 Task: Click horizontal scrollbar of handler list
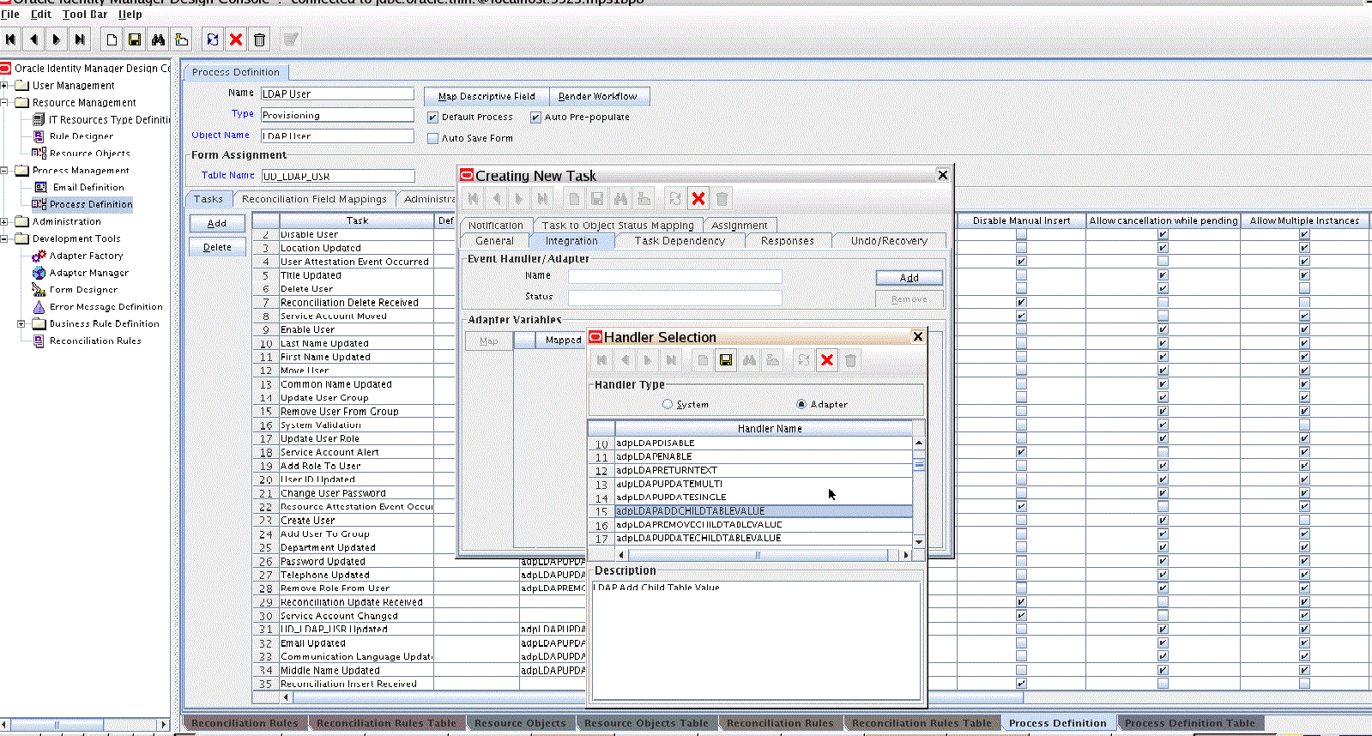click(758, 555)
